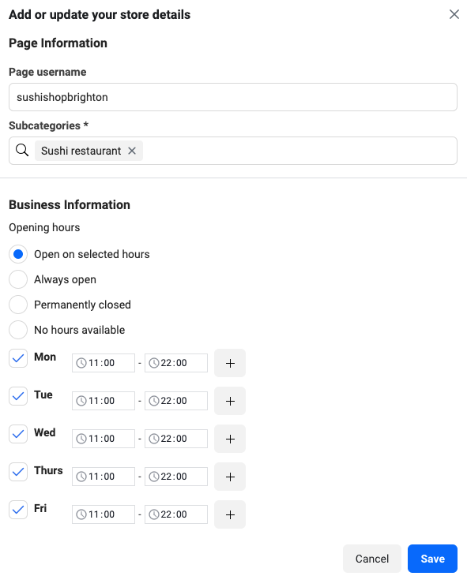Cancel the store details changes
Screen dimensions: 467x576
371,559
